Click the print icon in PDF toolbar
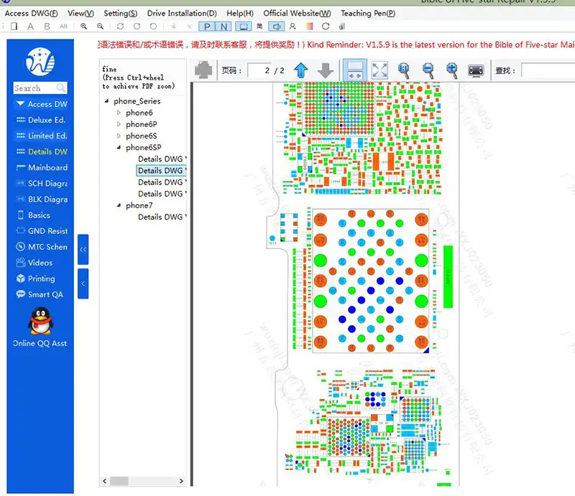 point(203,70)
